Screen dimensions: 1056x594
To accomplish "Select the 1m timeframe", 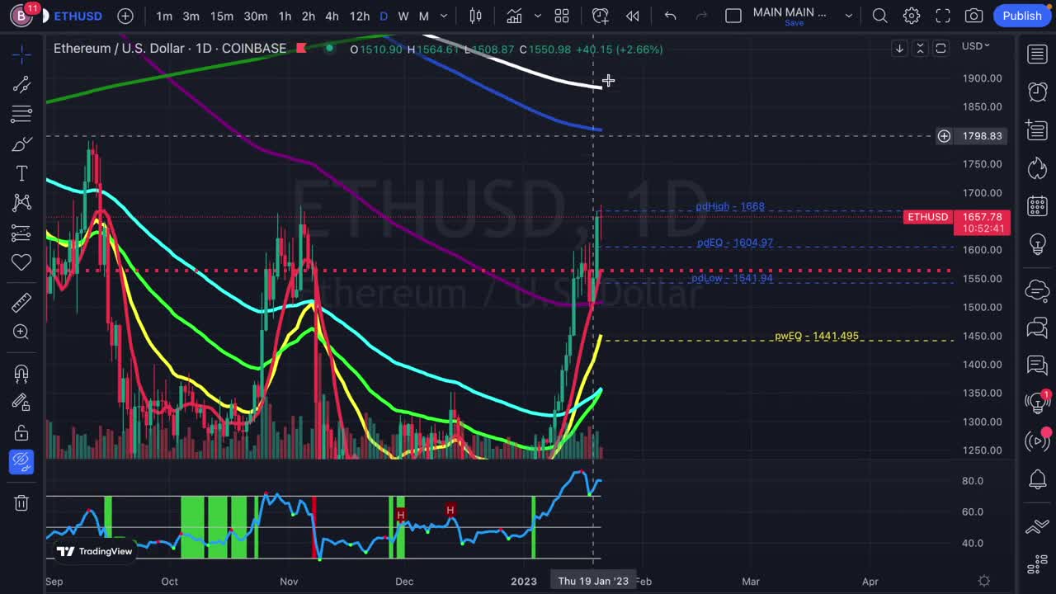I will [164, 16].
